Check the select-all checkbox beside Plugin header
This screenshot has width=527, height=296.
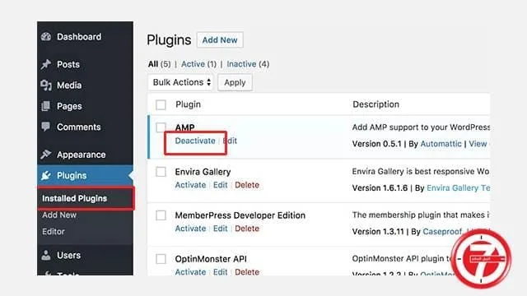tap(161, 104)
